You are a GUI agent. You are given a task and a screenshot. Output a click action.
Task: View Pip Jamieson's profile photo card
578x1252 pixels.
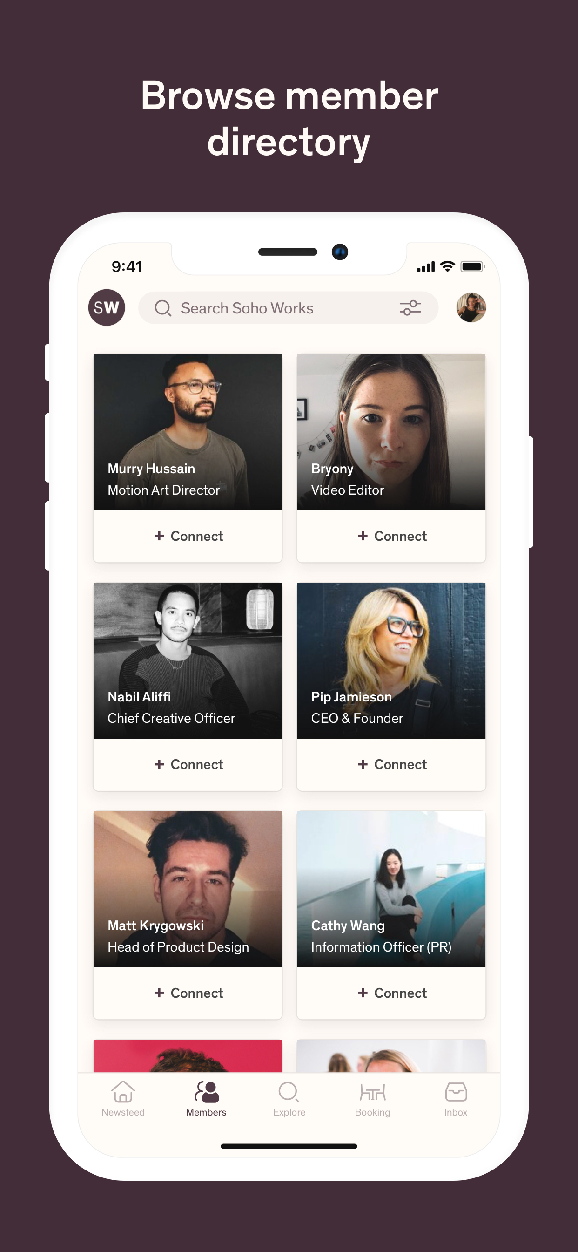point(391,660)
